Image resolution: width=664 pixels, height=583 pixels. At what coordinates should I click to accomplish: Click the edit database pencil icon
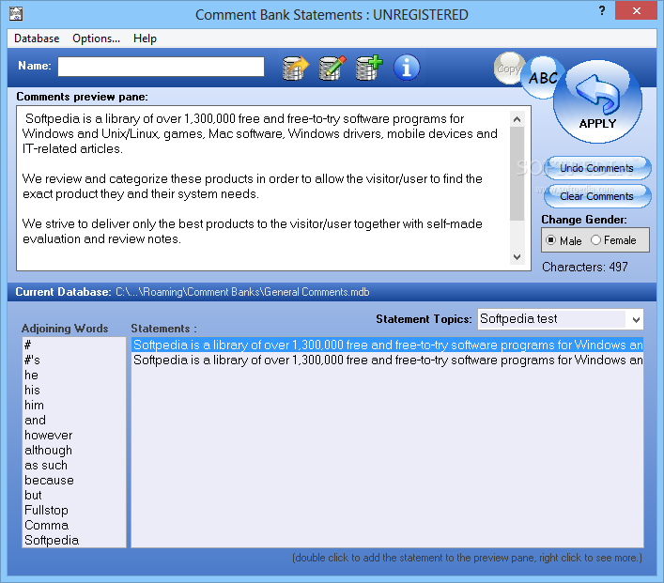tap(332, 68)
